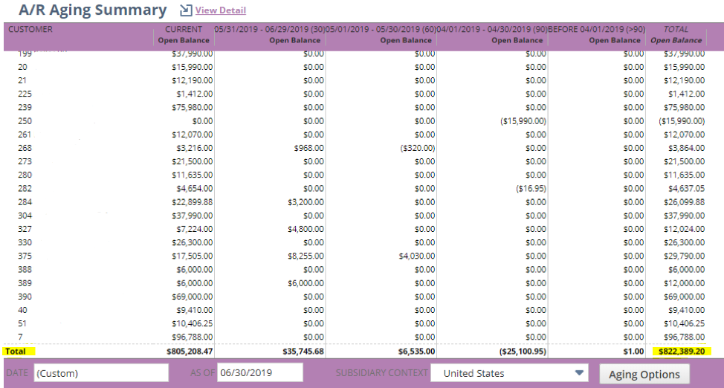
Task: Click the total current balance $805,208.47
Action: [186, 351]
